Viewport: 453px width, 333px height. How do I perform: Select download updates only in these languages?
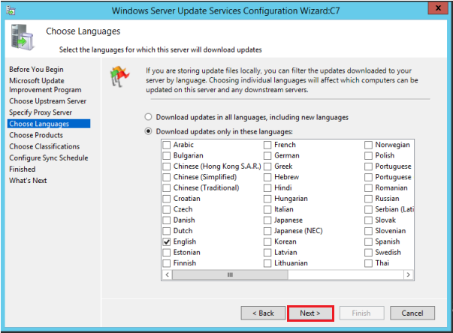[x=148, y=131]
